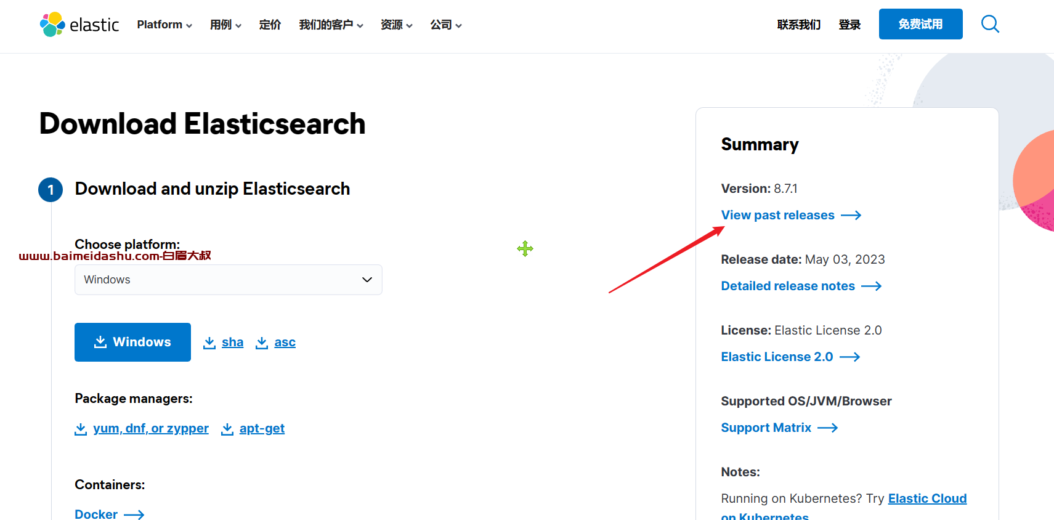The height and width of the screenshot is (520, 1054).
Task: Click the apt-get download icon
Action: coord(227,429)
